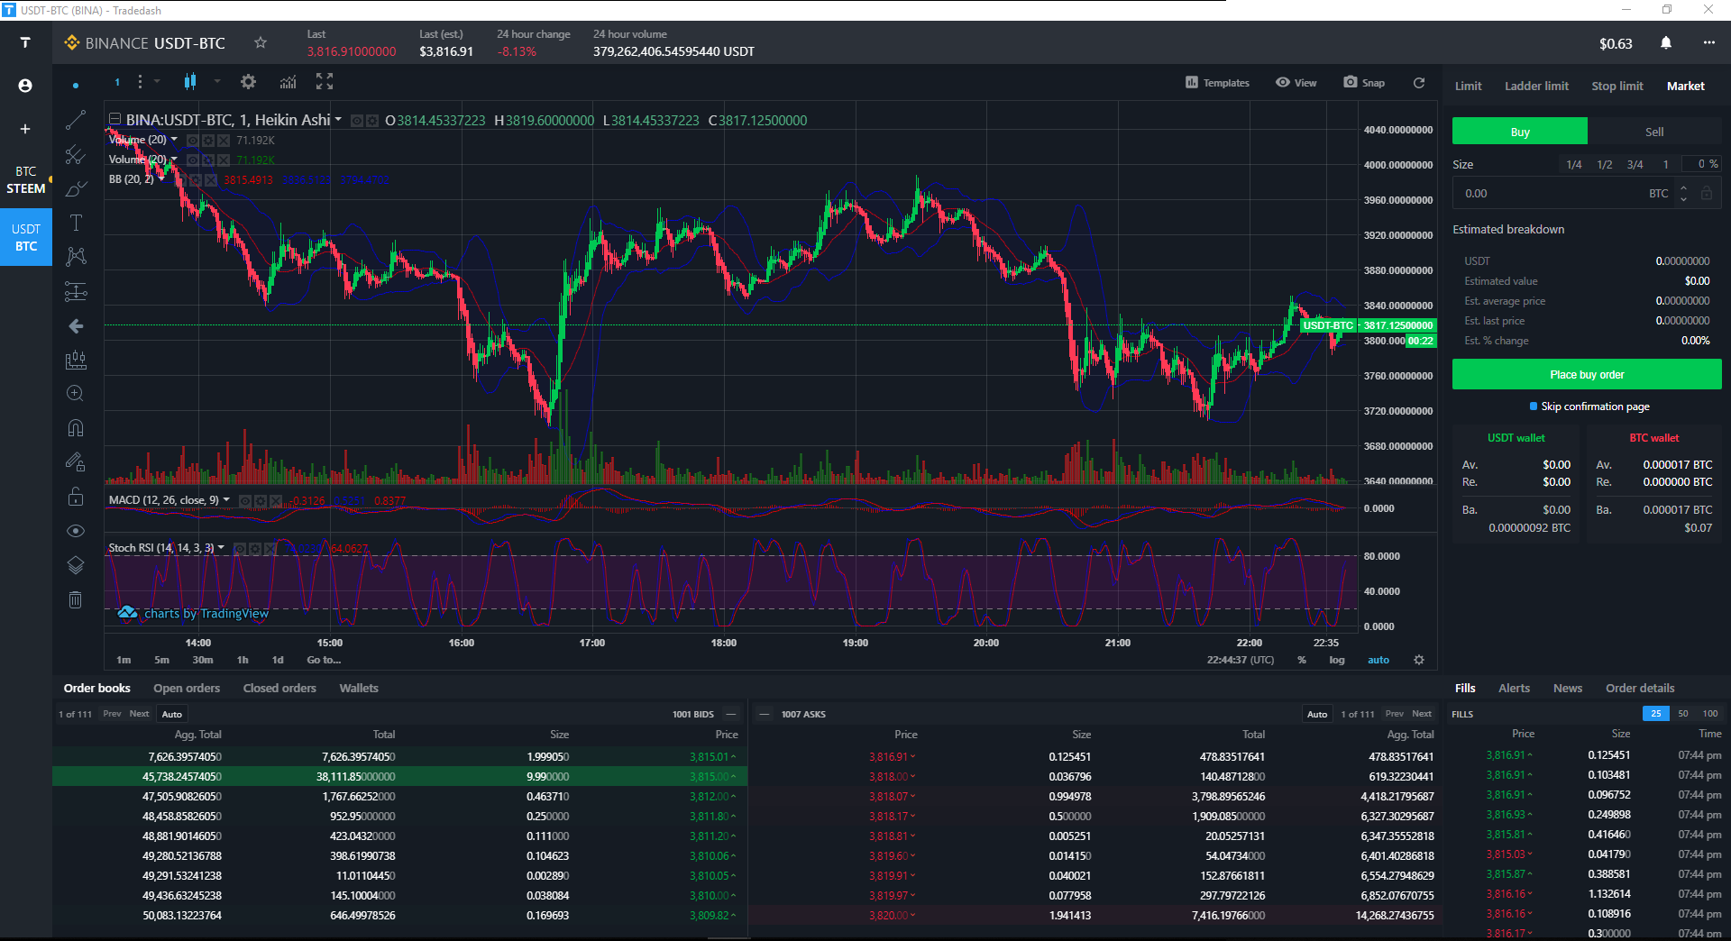Click the candlestick chart style icon
Screen dimensions: 1731x941
point(190,82)
